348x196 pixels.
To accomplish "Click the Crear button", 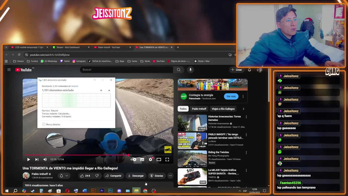I will click(236, 70).
